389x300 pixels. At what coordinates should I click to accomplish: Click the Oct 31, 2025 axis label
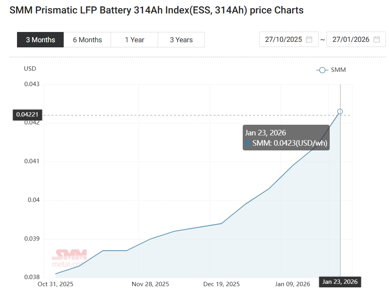click(55, 283)
